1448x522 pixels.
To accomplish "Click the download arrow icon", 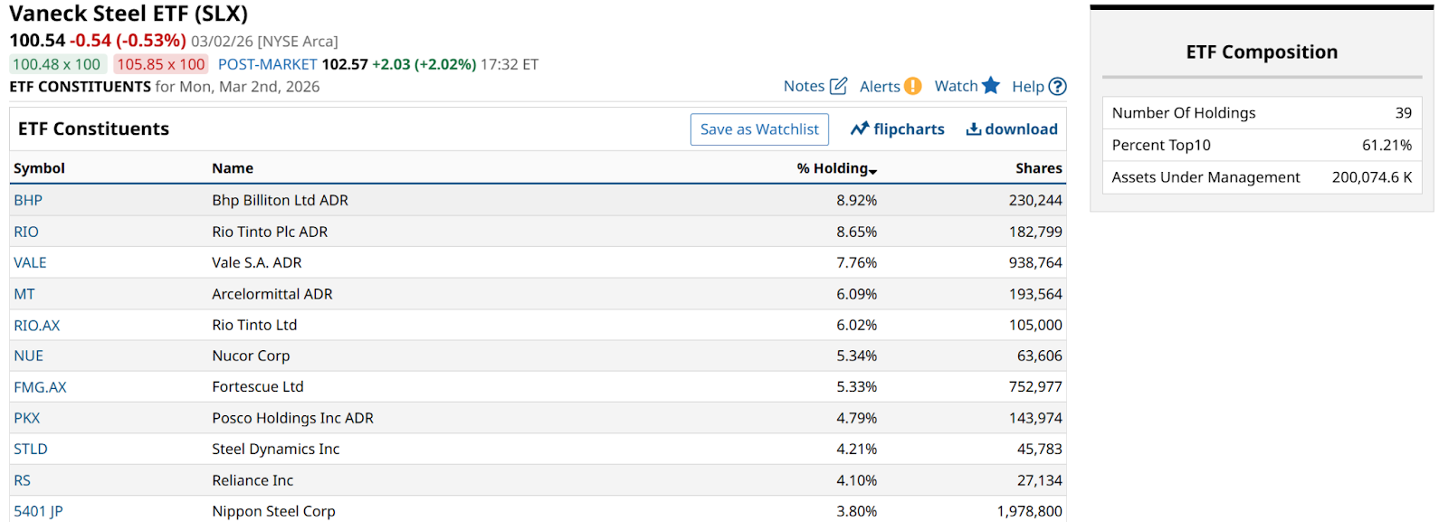I will tap(974, 129).
